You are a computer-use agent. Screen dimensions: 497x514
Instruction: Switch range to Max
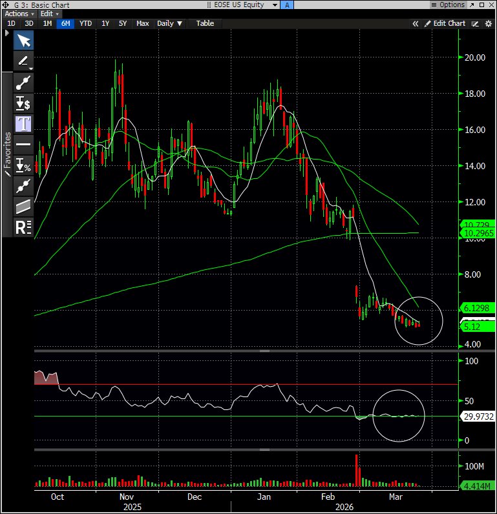pos(142,23)
